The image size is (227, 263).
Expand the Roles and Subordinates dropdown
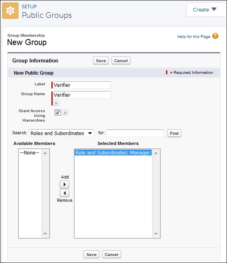pos(61,133)
